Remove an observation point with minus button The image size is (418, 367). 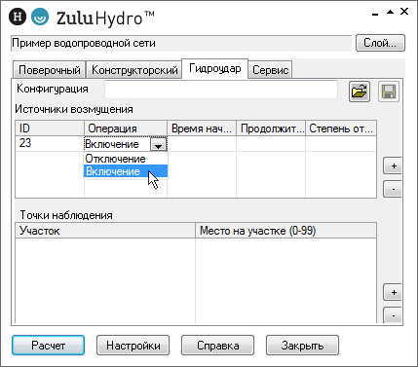coord(394,315)
